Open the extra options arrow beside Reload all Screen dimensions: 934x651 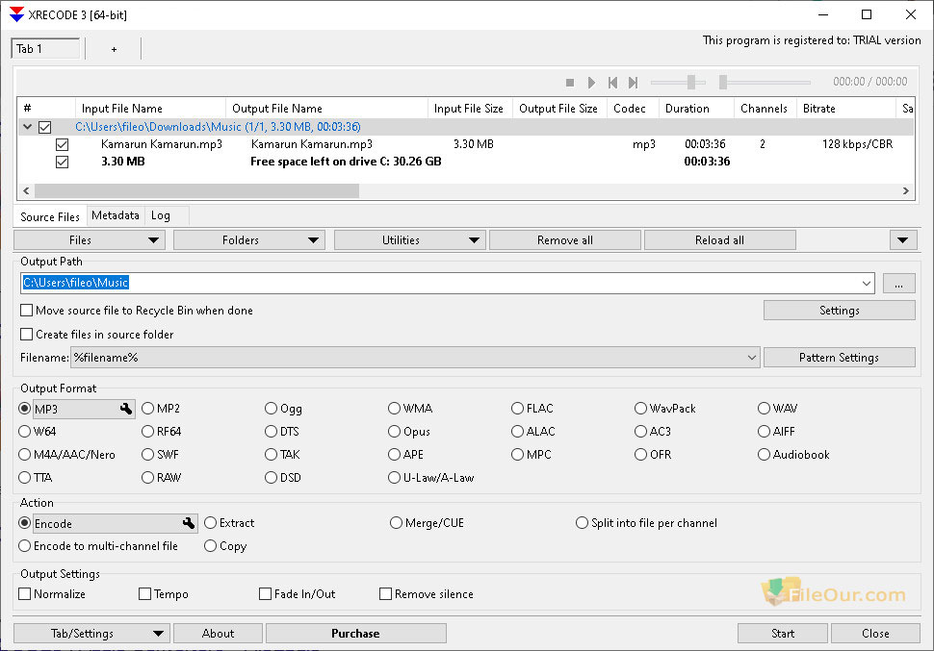(902, 240)
